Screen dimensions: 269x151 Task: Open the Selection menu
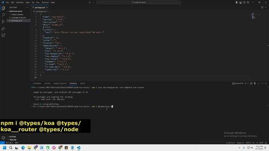[20, 3]
